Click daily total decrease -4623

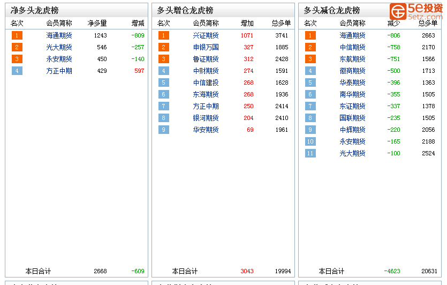click(x=392, y=271)
